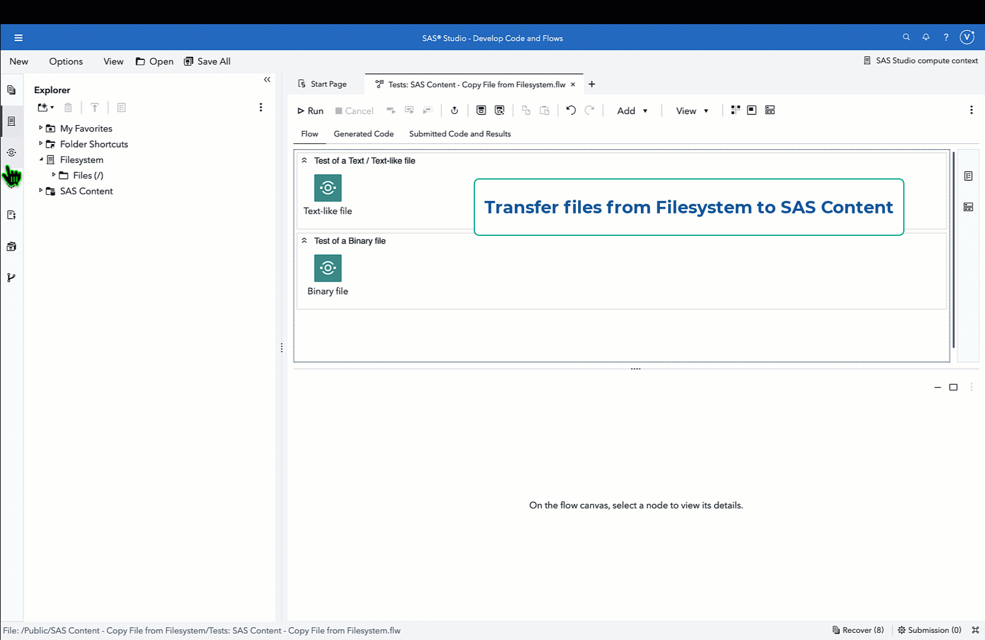Open the Snippets sidebar icon

[11, 215]
